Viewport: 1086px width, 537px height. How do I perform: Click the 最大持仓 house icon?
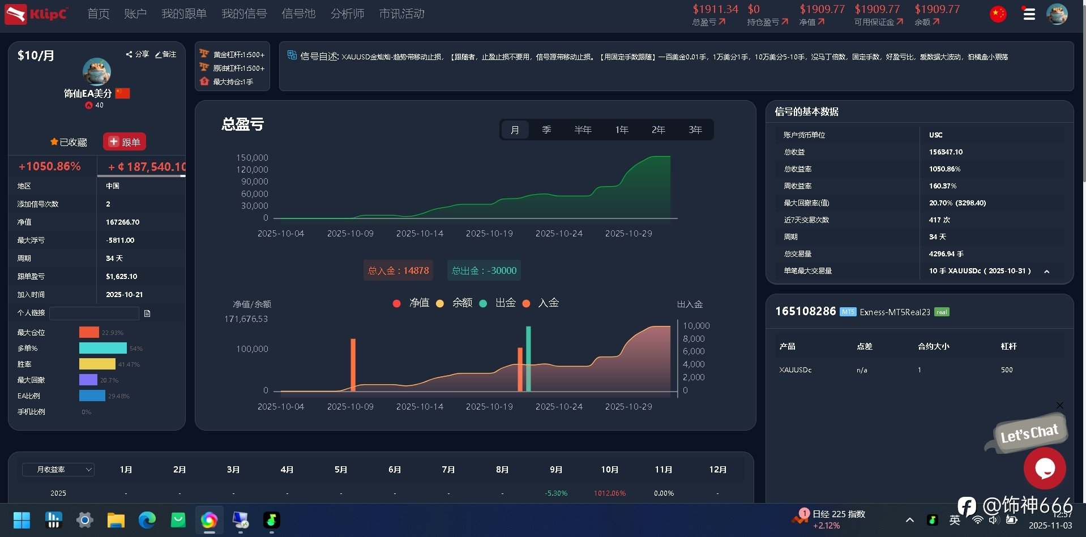point(204,81)
